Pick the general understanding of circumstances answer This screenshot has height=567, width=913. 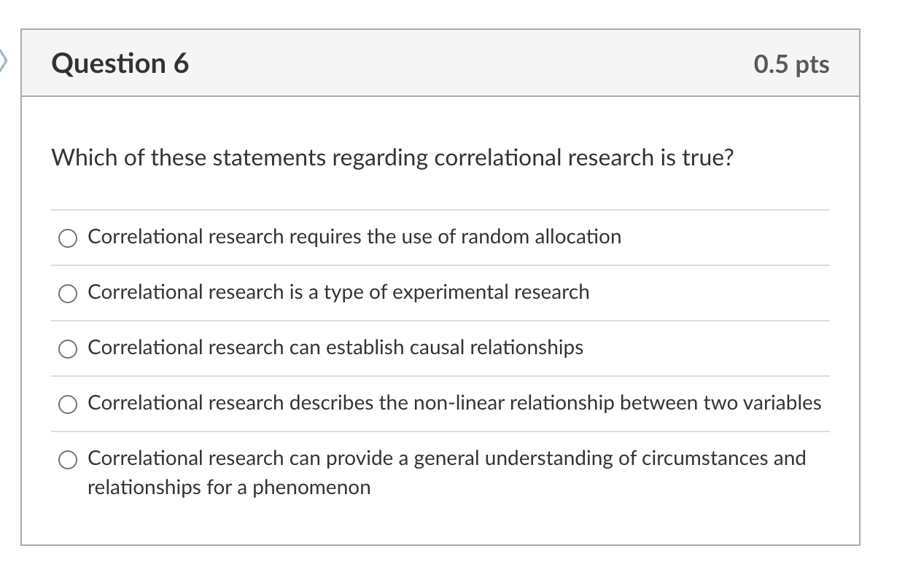click(67, 460)
